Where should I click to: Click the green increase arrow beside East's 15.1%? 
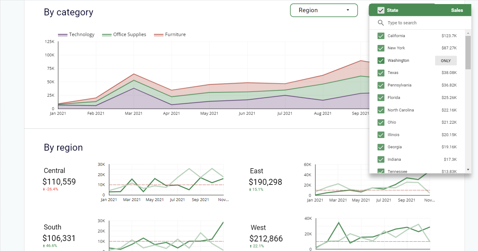pos(249,189)
